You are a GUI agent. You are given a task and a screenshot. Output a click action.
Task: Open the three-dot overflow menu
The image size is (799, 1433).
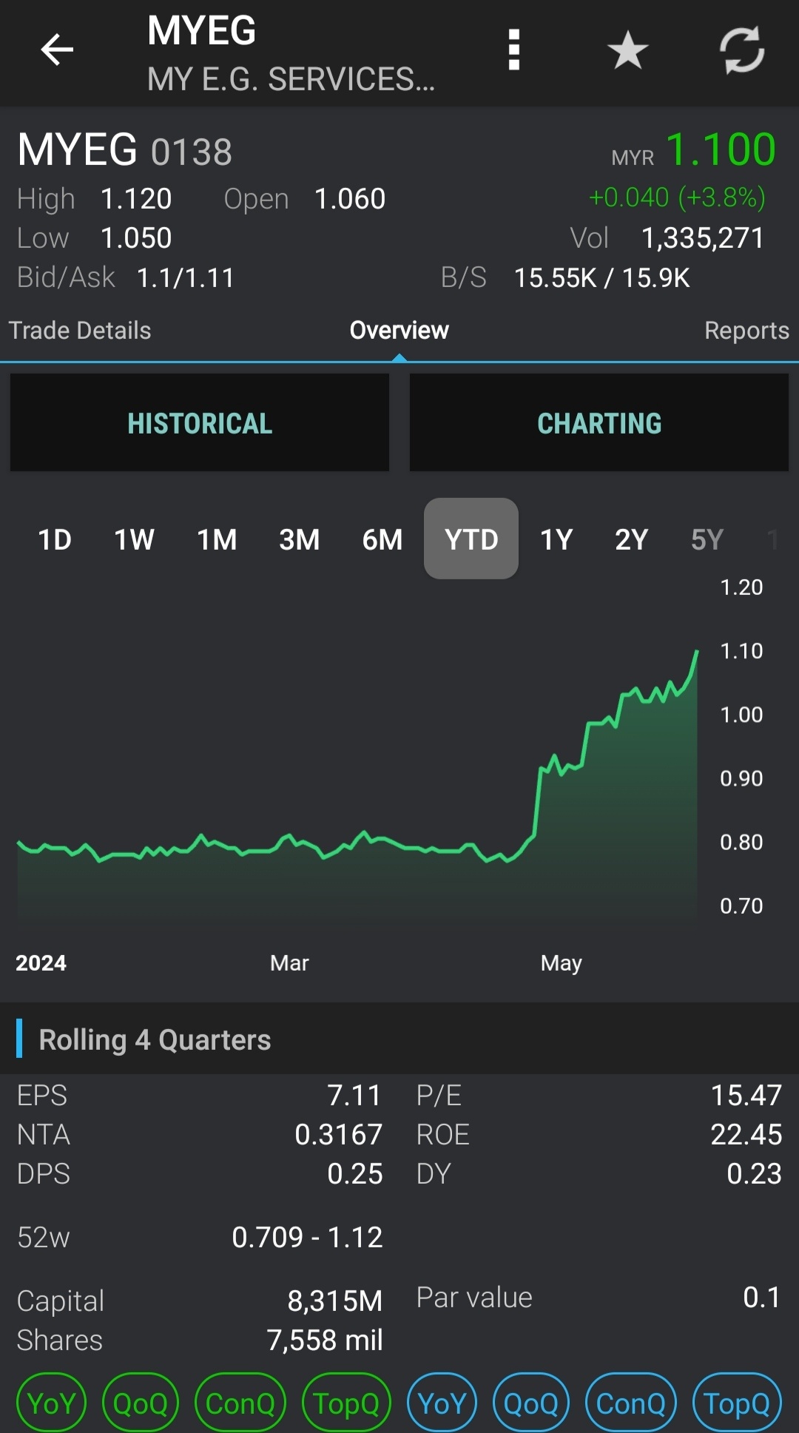[514, 50]
